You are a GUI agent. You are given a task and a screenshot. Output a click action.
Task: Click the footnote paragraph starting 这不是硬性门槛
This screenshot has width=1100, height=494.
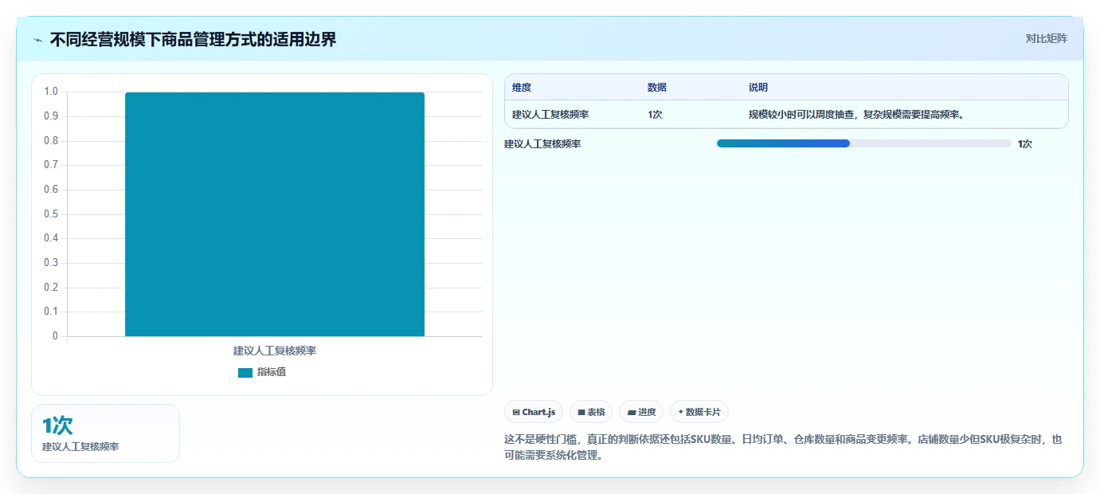pyautogui.click(x=783, y=447)
